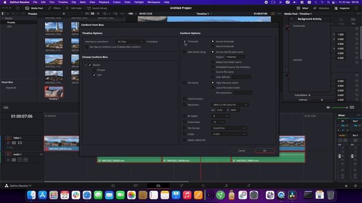The image size is (362, 203).
Task: Enable the Resolution checkbox
Action: click(184, 105)
